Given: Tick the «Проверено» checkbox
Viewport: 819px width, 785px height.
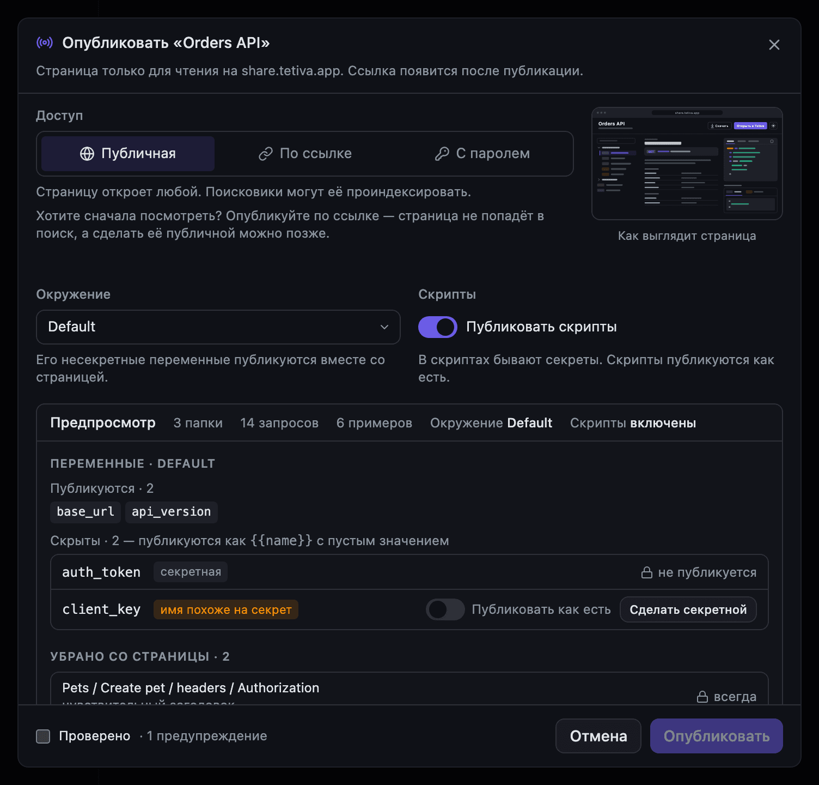Looking at the screenshot, I should click(x=43, y=736).
